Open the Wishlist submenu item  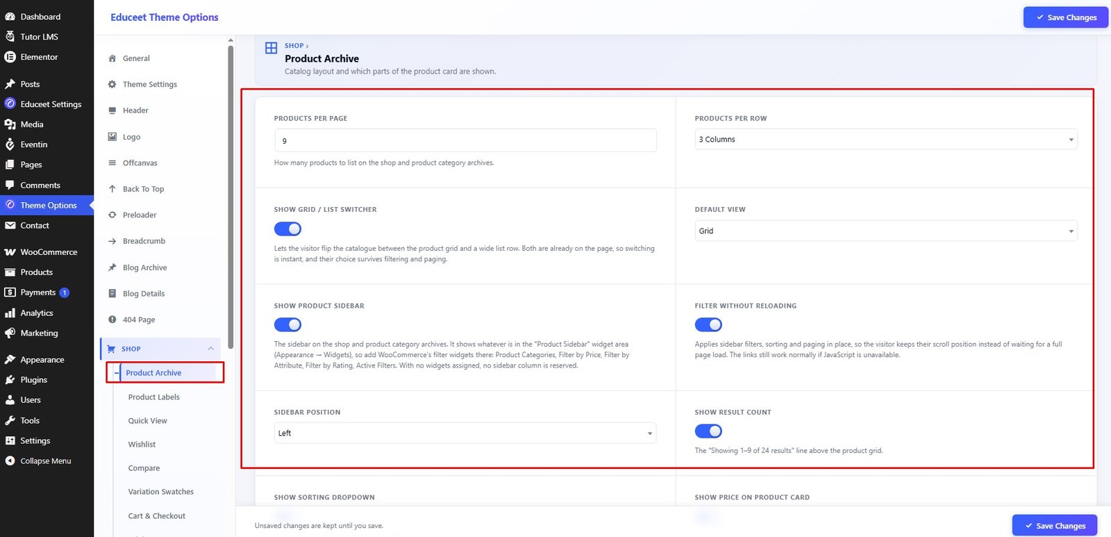[142, 445]
